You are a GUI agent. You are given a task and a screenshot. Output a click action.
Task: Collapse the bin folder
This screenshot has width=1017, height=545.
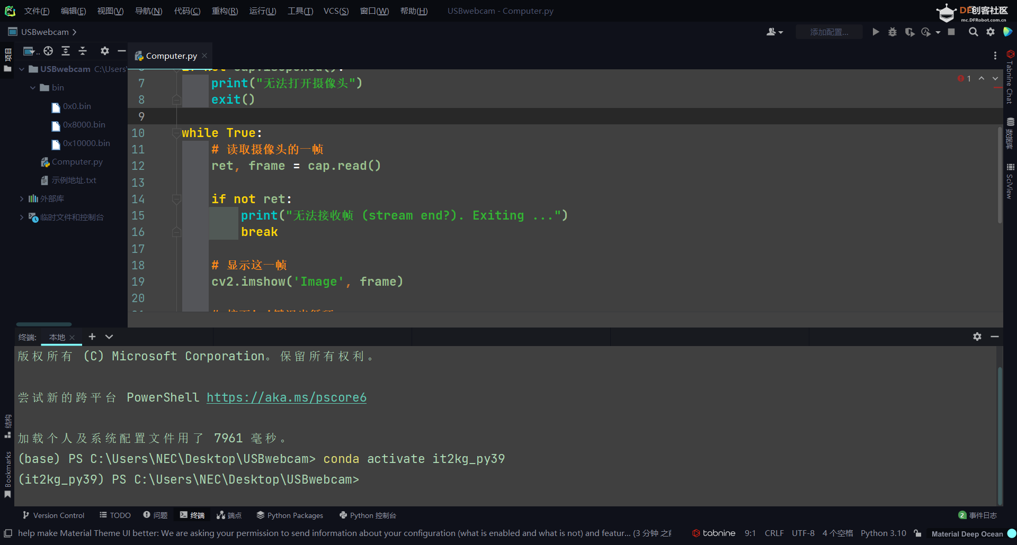(x=33, y=88)
